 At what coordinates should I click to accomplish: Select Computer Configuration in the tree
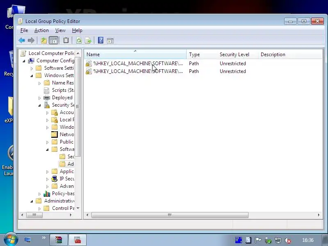coord(55,60)
